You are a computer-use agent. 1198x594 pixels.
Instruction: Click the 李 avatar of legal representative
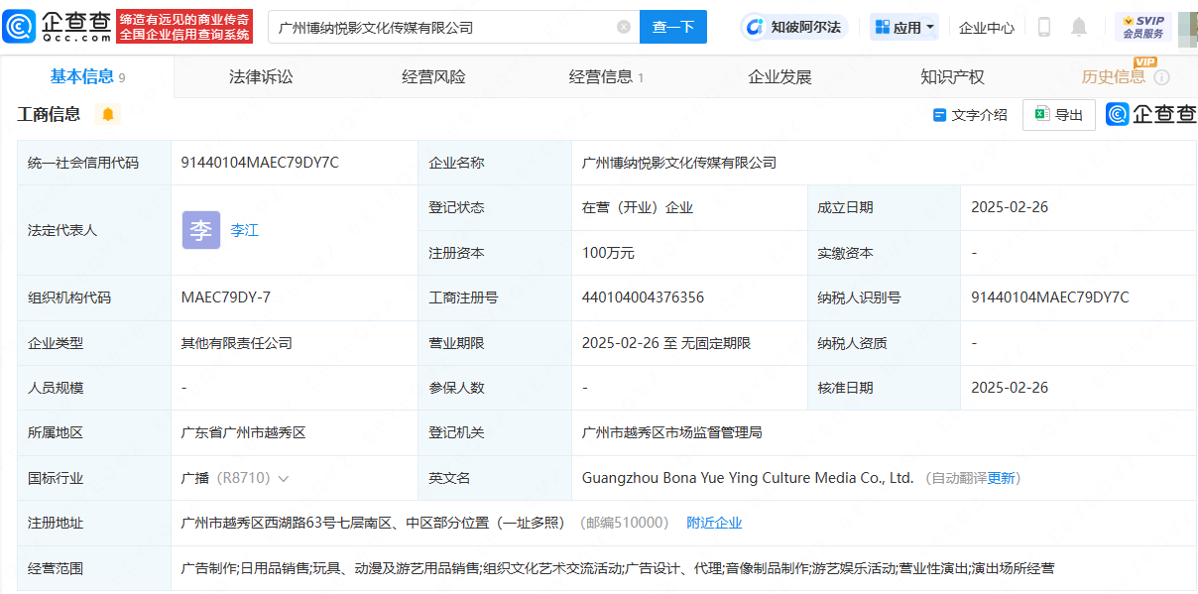click(201, 230)
